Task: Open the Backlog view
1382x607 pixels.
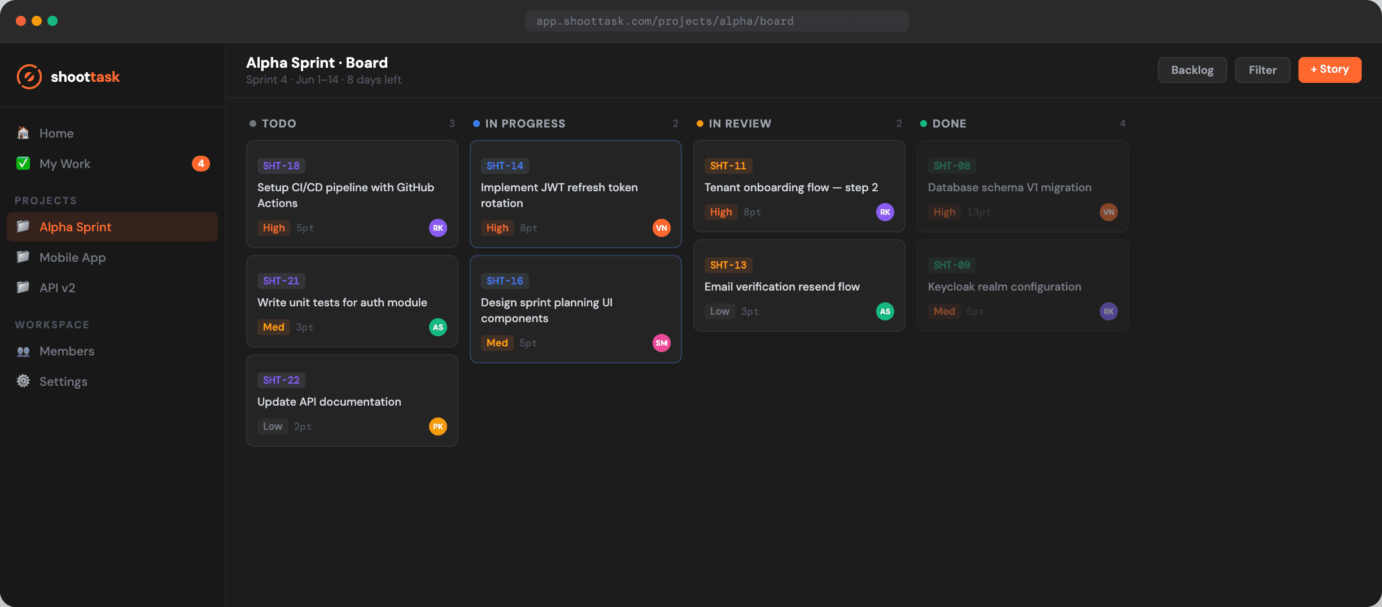Action: (1192, 70)
